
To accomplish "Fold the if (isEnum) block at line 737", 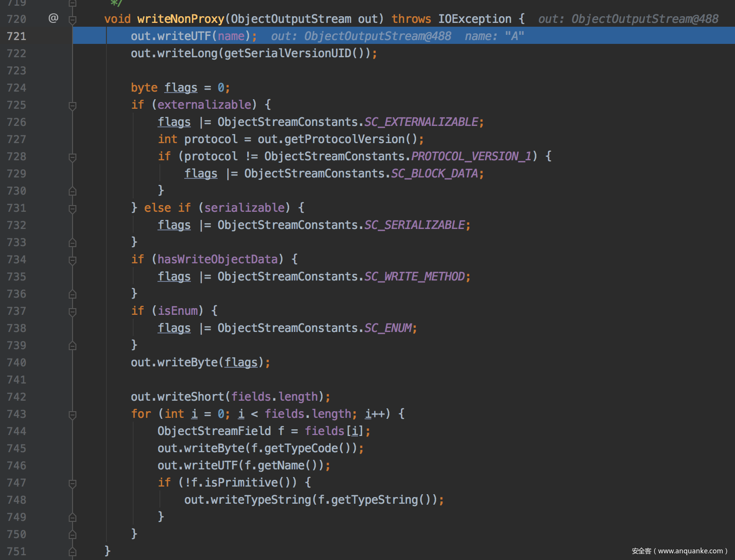I will click(73, 311).
